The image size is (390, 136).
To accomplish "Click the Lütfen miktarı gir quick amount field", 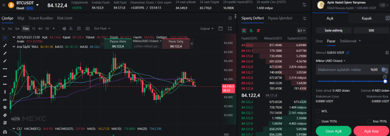I will point(147,46).
